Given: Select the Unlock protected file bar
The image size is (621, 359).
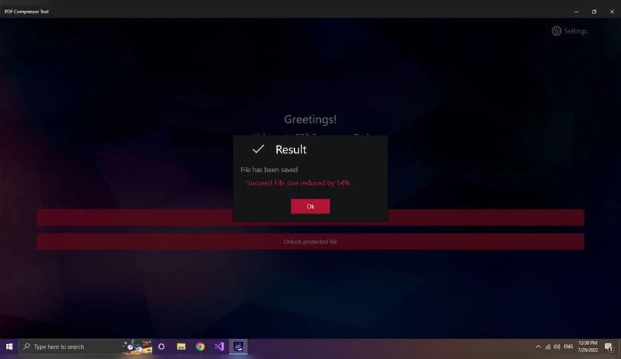Looking at the screenshot, I should point(310,242).
